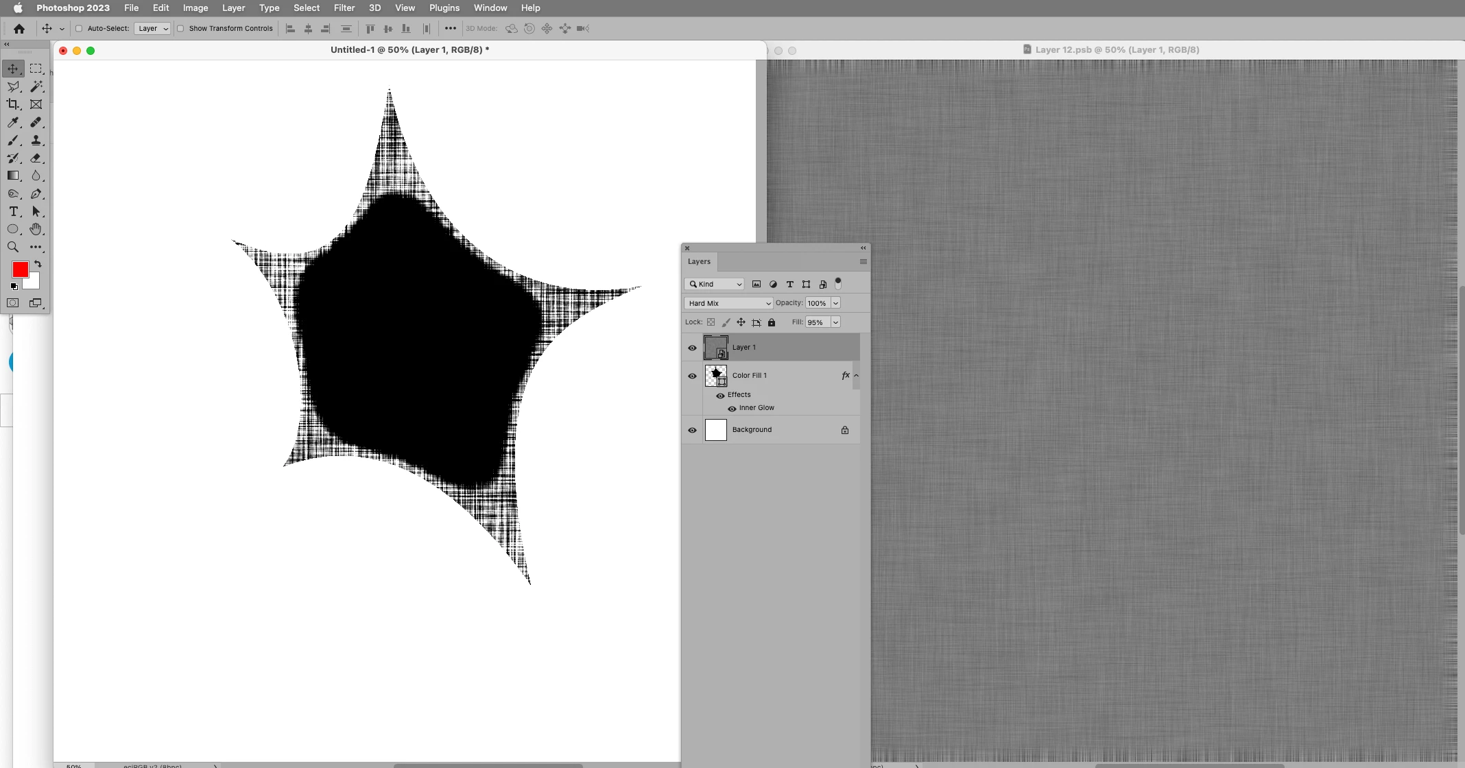
Task: Check Show Transform Controls
Action: pyautogui.click(x=180, y=29)
